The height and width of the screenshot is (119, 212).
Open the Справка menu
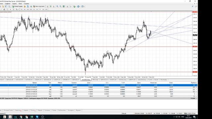(x=26, y=4)
